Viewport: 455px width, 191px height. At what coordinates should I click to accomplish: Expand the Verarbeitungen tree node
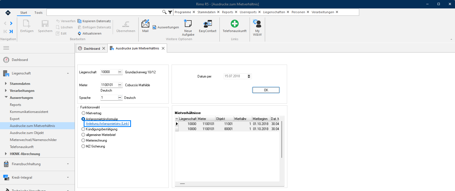coord(6,90)
